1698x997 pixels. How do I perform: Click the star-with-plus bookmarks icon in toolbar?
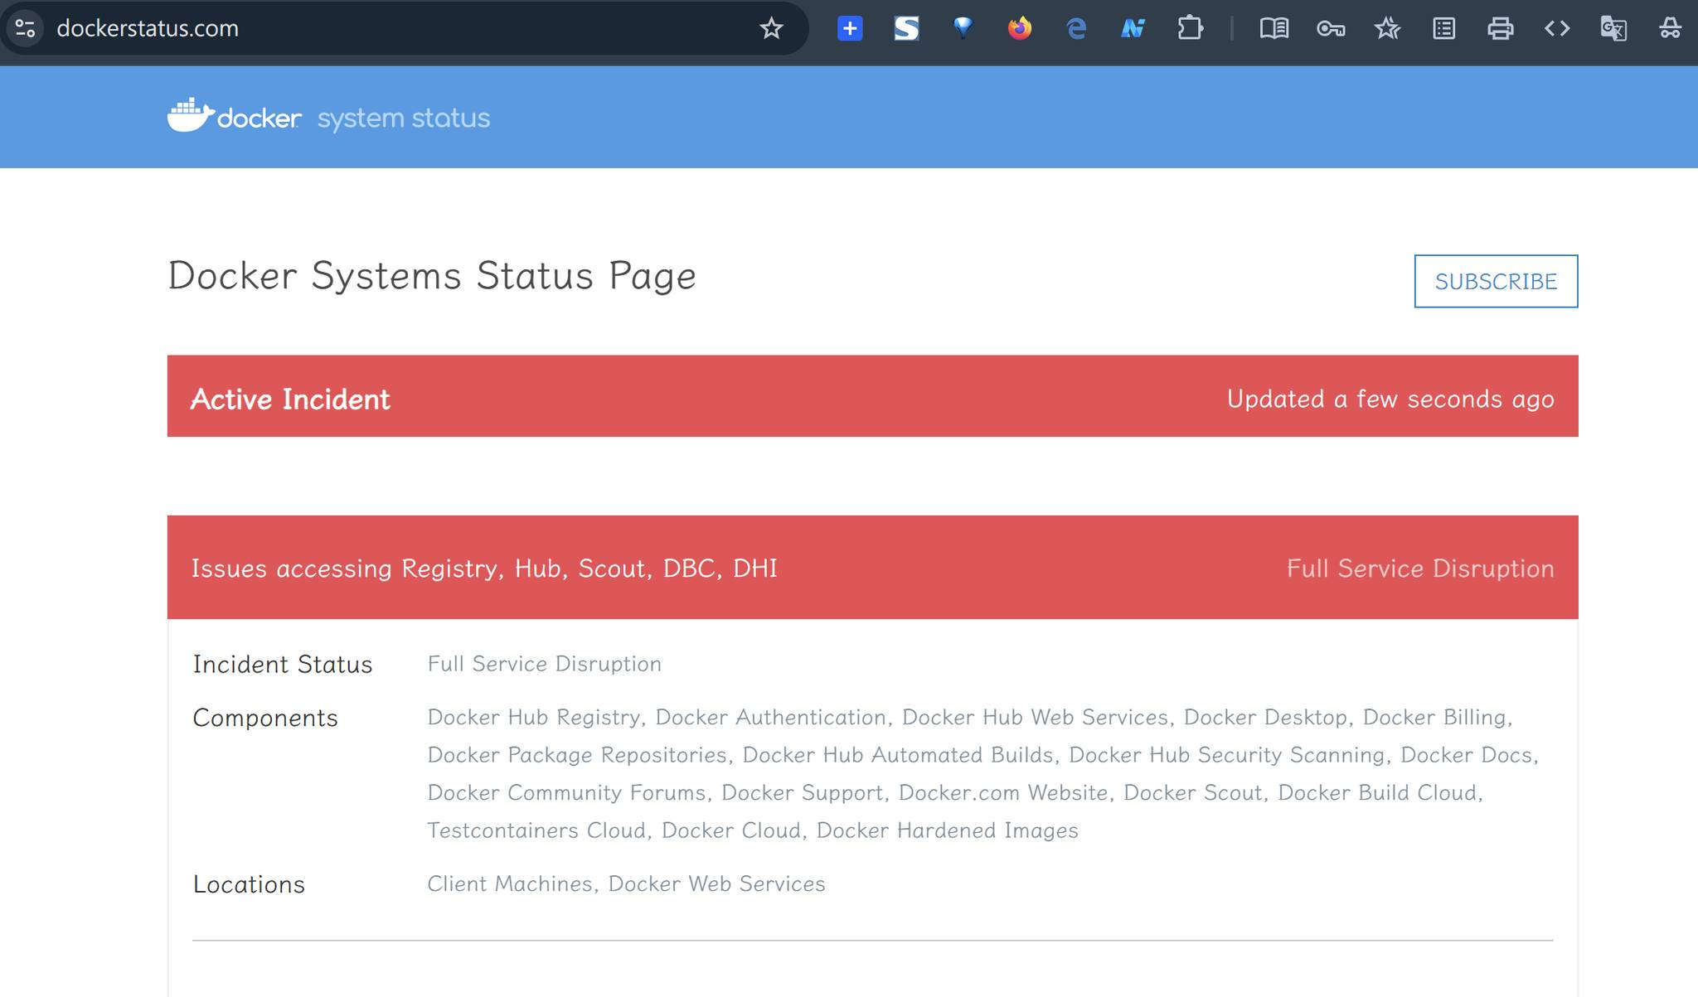[x=1387, y=28]
